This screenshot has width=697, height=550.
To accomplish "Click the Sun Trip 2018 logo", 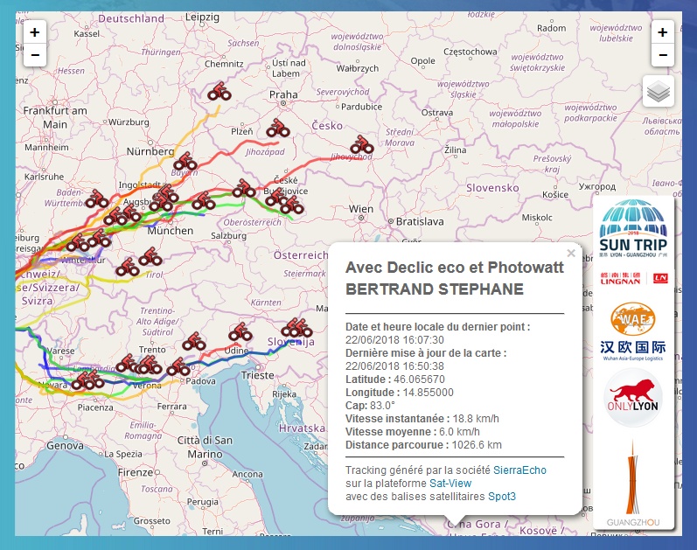I will pyautogui.click(x=633, y=229).
